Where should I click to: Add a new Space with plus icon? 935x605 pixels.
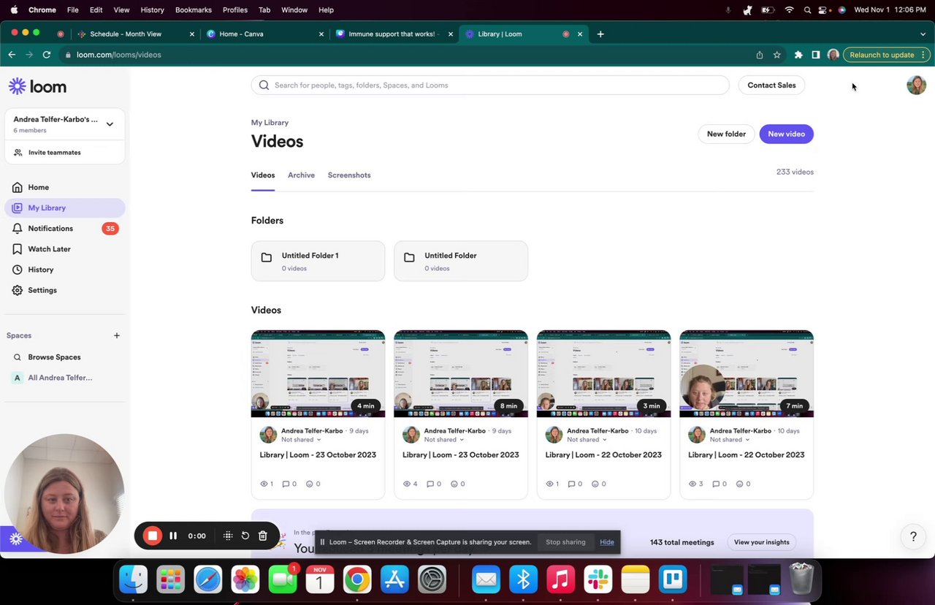pos(117,335)
